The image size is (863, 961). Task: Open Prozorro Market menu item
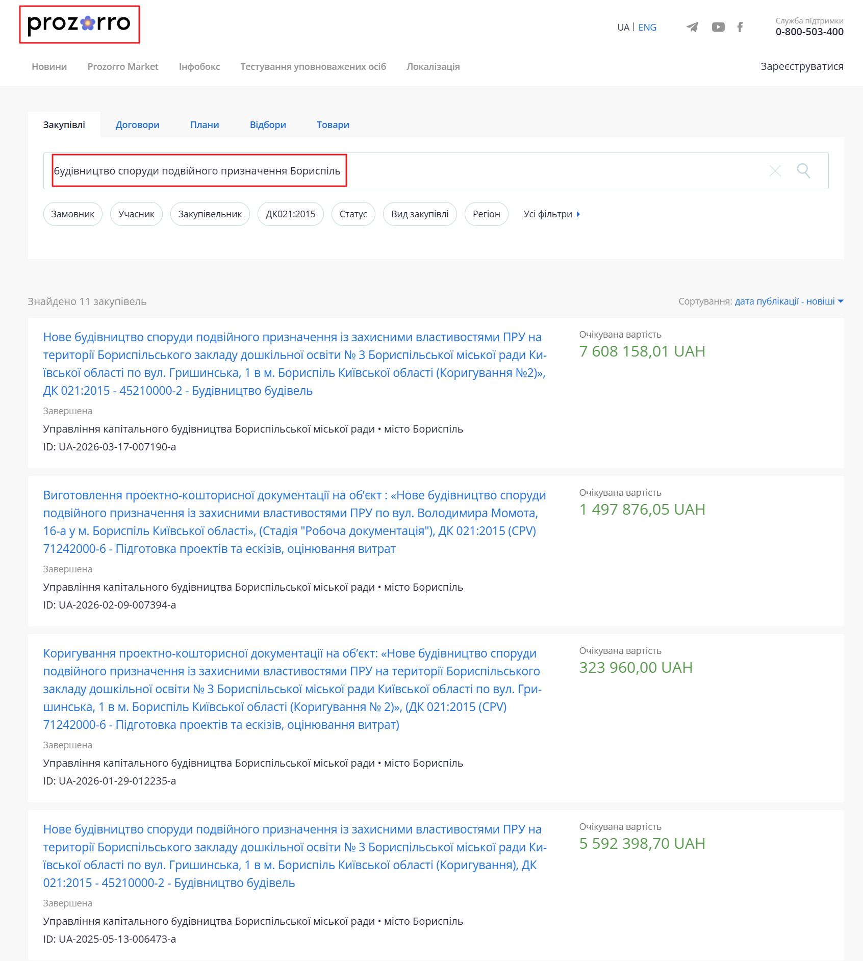point(123,67)
